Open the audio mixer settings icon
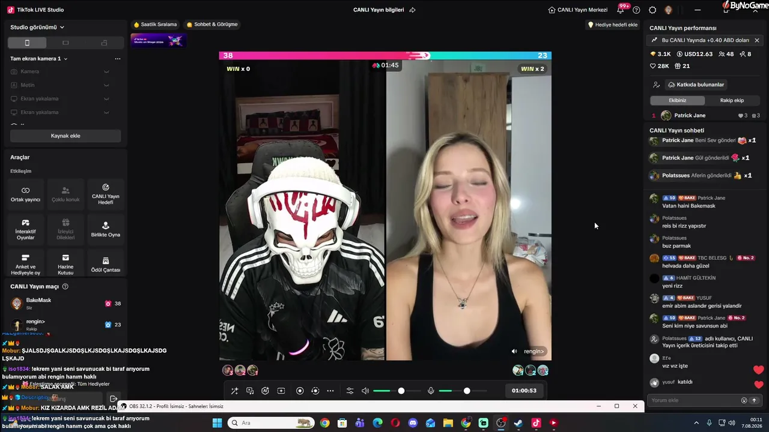The height and width of the screenshot is (432, 769). (x=350, y=391)
